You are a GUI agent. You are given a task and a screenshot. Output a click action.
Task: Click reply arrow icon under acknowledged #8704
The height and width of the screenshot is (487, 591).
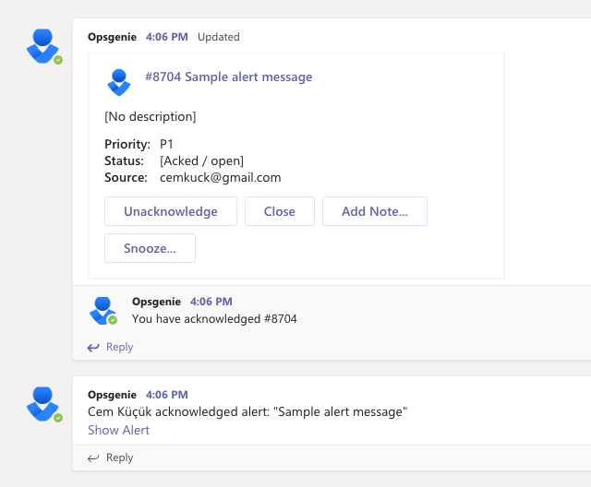point(93,348)
